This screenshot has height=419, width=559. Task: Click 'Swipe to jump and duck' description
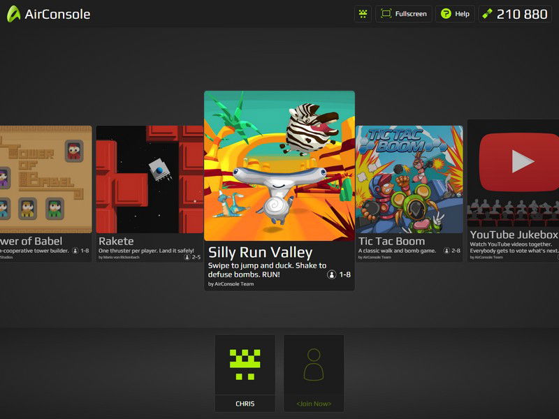pos(267,270)
